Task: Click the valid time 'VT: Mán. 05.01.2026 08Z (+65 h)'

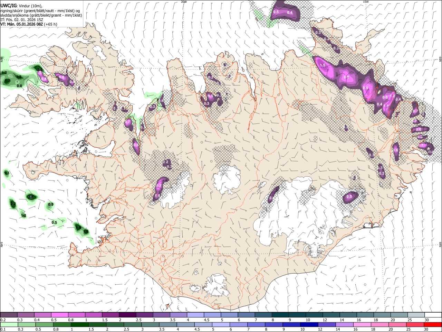Action: click(29, 24)
